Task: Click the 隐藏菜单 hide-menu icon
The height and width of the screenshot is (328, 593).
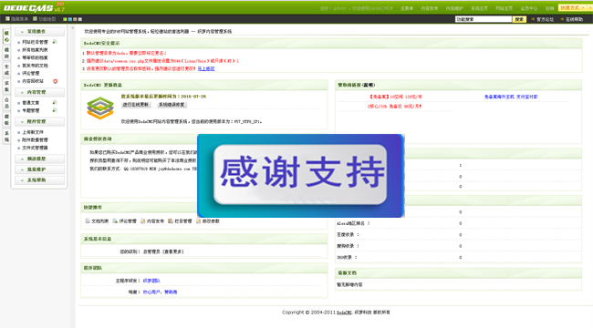Action: (7, 19)
